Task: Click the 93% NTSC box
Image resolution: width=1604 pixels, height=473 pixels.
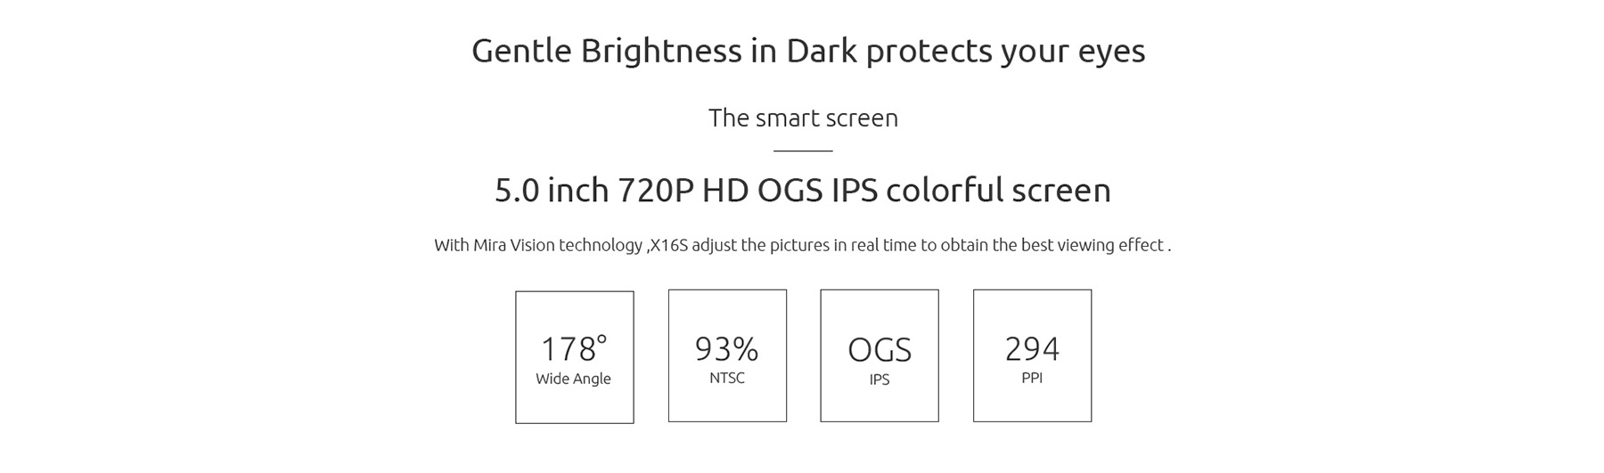Action: [x=727, y=355]
